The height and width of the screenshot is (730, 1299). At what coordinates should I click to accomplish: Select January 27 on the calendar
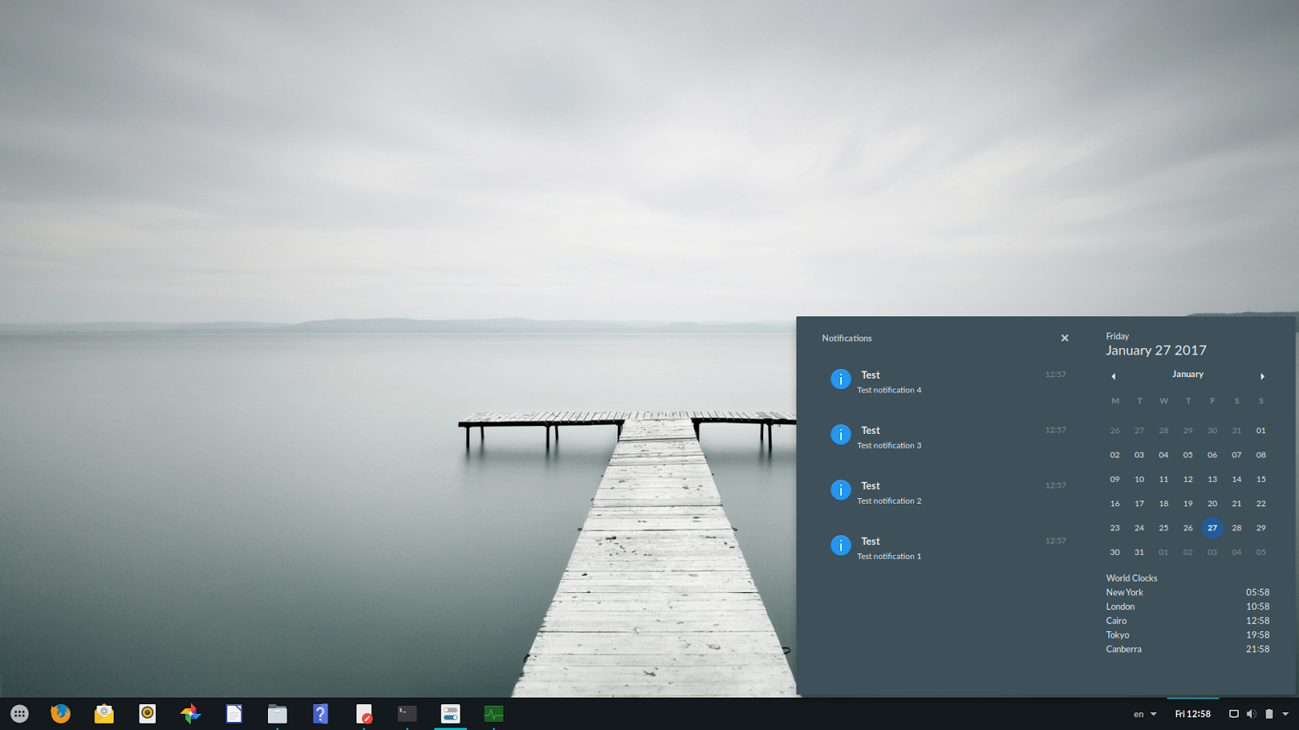(1212, 527)
